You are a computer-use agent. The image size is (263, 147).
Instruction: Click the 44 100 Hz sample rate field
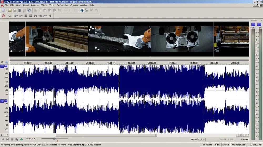click(x=207, y=145)
